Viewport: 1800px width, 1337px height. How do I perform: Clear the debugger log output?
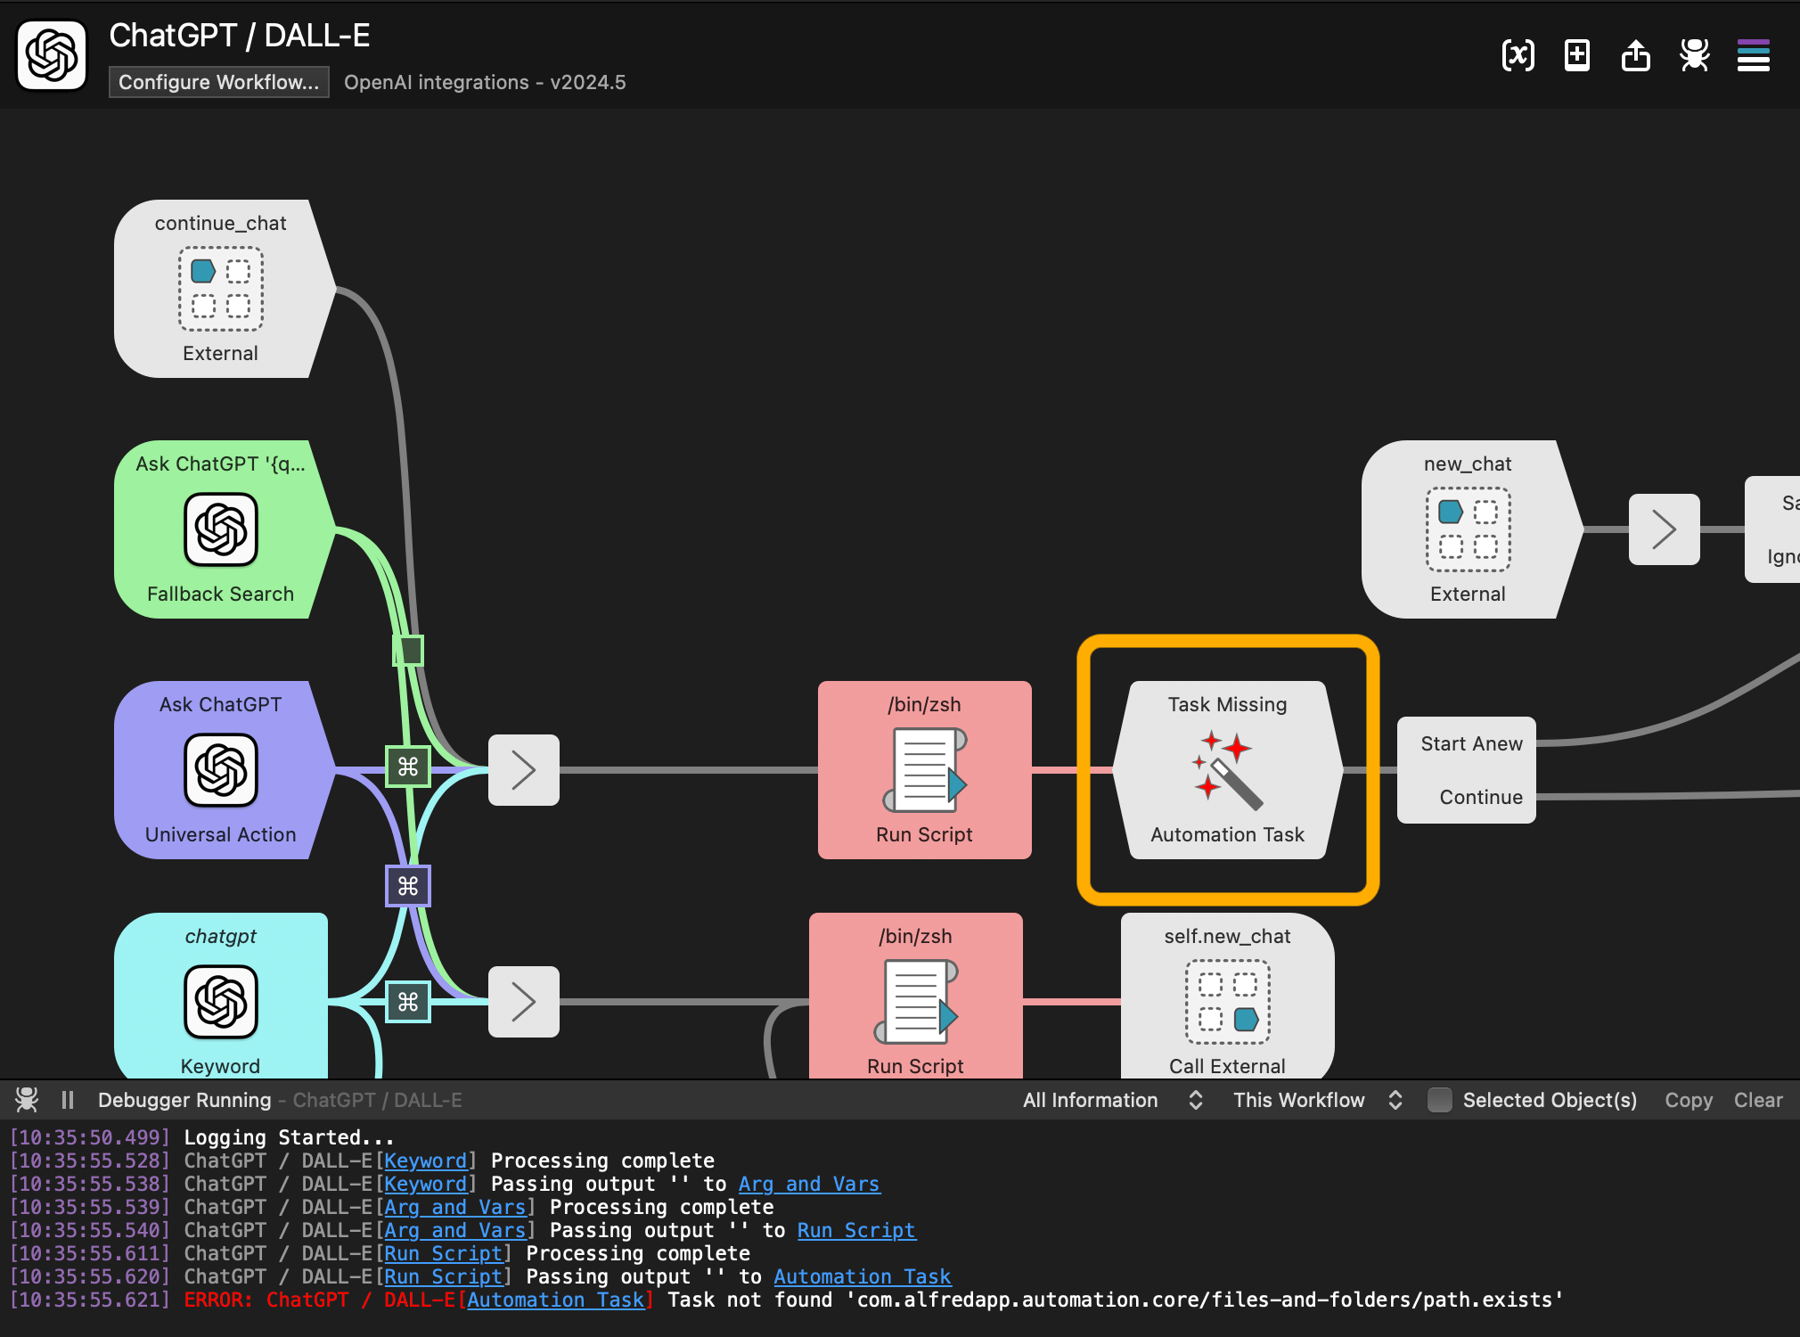point(1757,1100)
